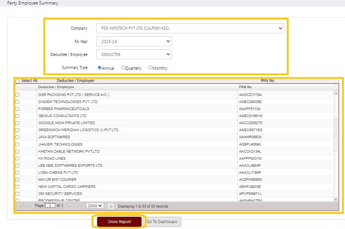Open the Deductee / Employee dropdown

pyautogui.click(x=133, y=54)
